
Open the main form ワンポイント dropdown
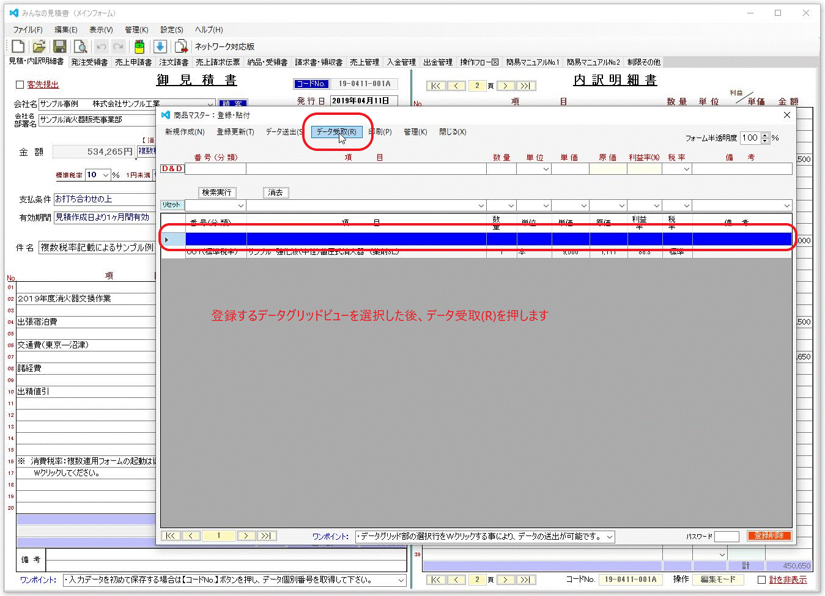click(x=401, y=580)
